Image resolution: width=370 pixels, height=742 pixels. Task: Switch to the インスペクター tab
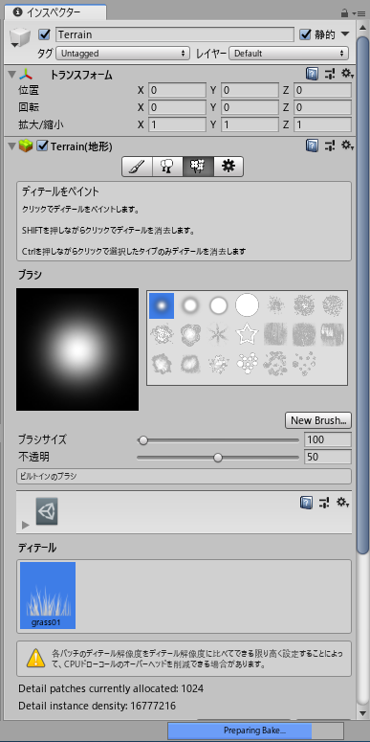coord(54,12)
